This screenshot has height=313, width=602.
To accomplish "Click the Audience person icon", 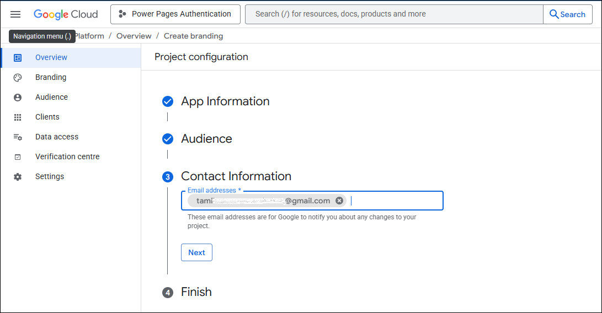I will pos(18,98).
